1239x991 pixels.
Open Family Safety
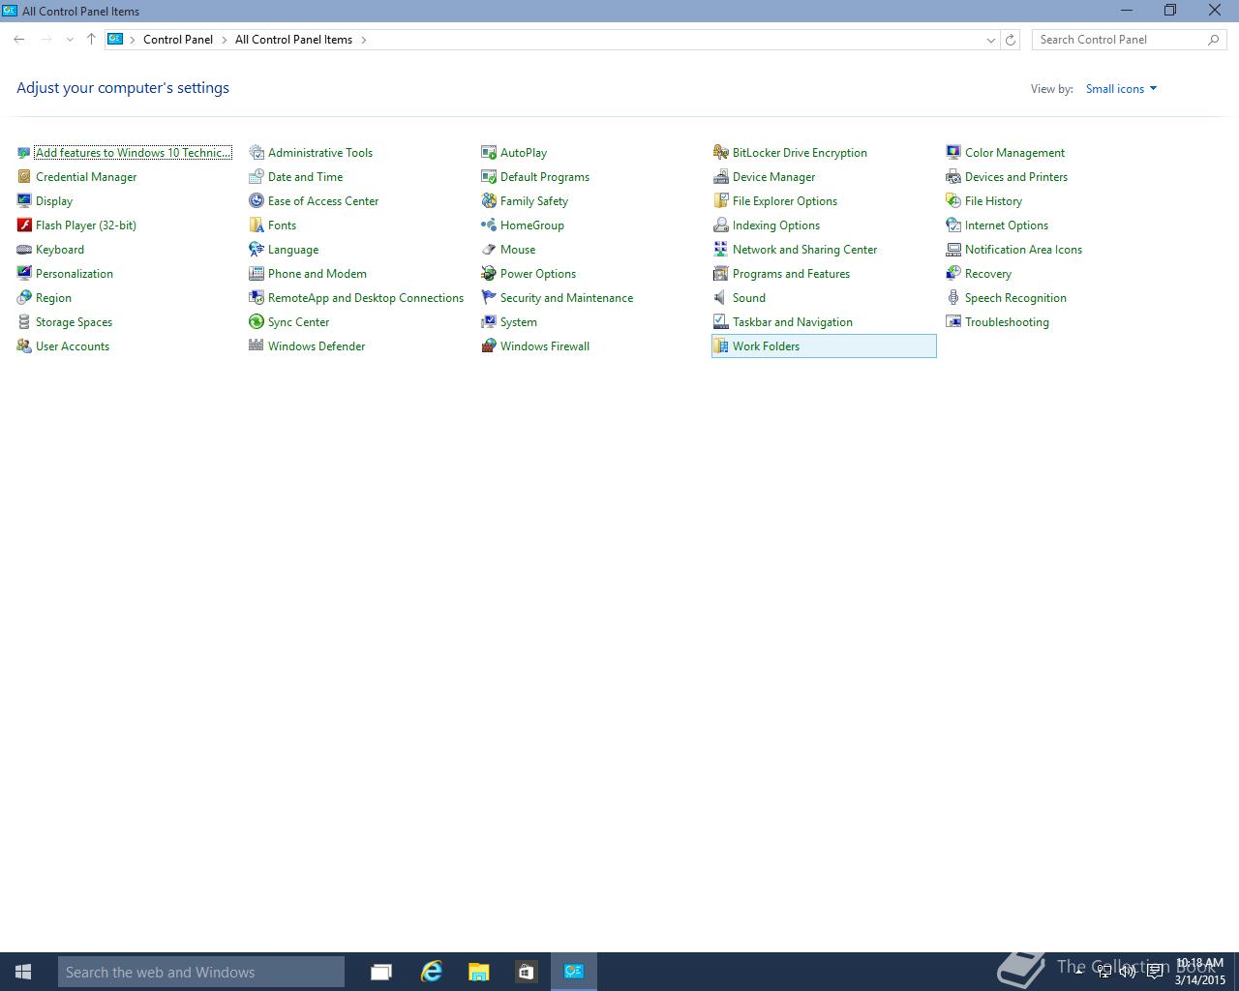tap(533, 201)
